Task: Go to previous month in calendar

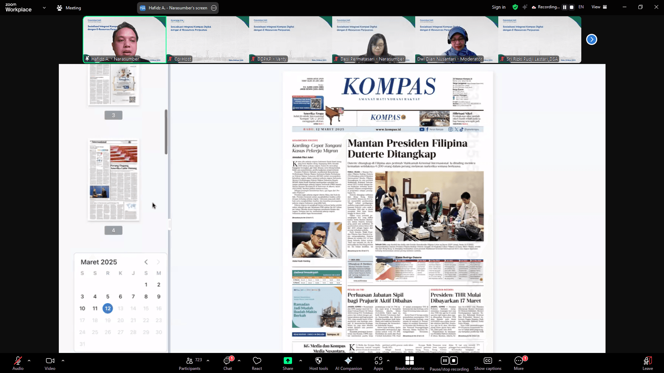Action: (x=146, y=262)
